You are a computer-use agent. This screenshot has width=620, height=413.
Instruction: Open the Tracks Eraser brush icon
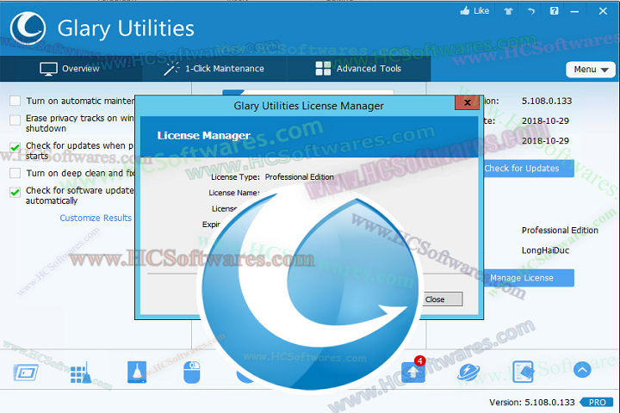tap(137, 372)
